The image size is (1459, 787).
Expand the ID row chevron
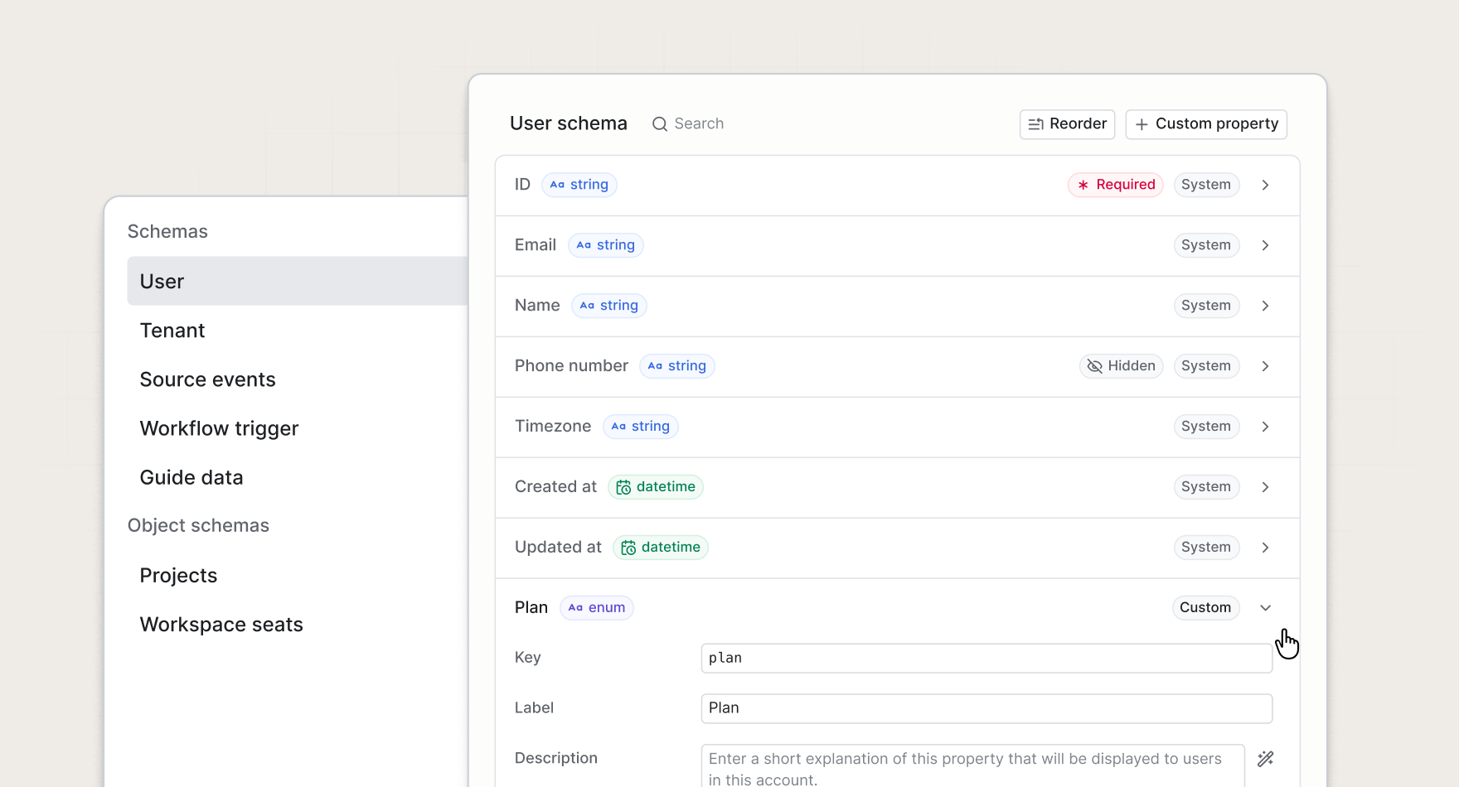pos(1266,185)
